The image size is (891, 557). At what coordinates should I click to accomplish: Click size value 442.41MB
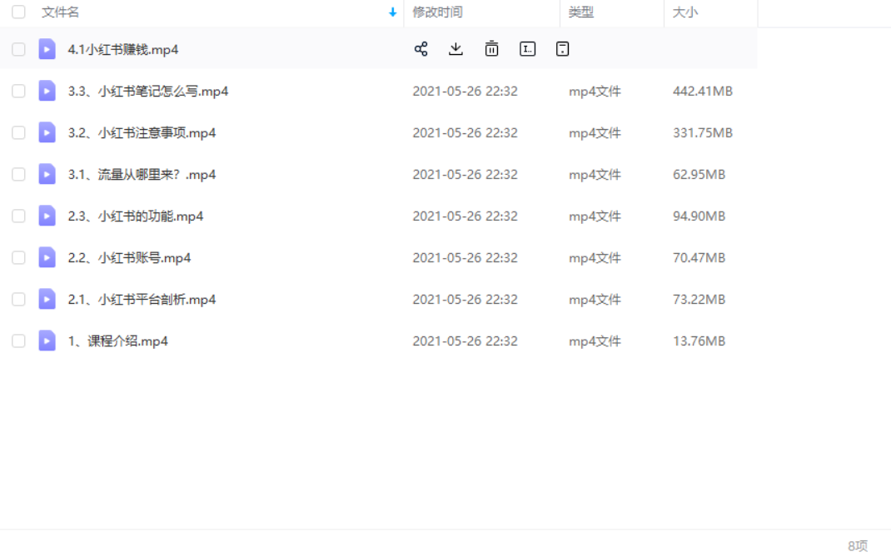702,91
